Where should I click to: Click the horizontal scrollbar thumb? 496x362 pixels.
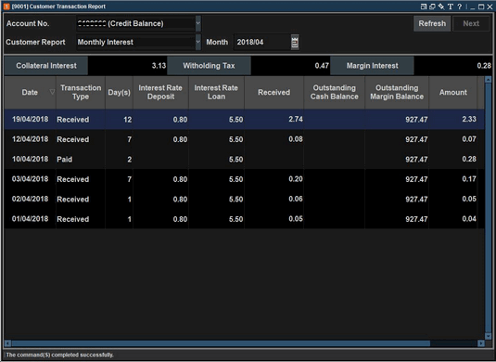(221, 343)
